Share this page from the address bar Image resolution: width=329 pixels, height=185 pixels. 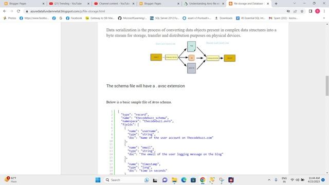[295, 11]
